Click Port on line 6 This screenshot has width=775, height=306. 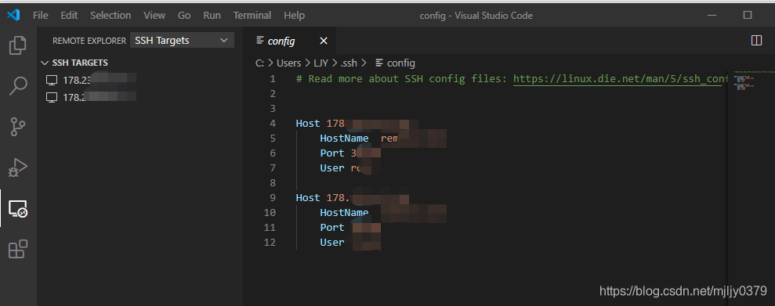(x=332, y=153)
